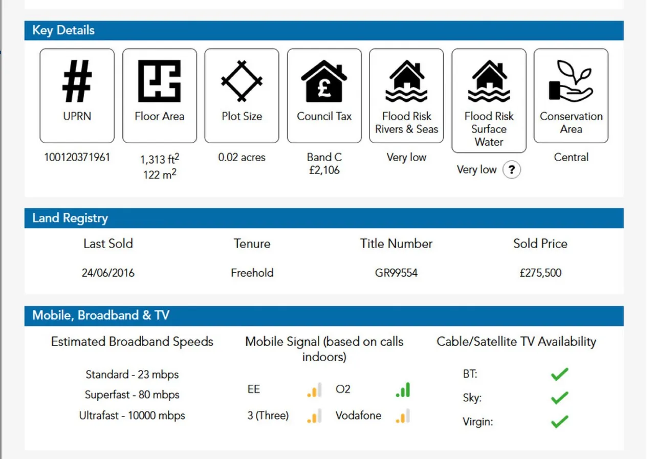Viewport: 655px width, 459px height.
Task: Click the Last Sold column label
Action: (x=108, y=244)
